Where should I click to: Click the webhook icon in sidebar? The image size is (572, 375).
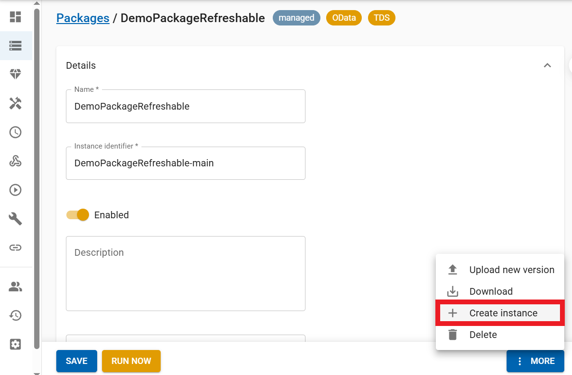15,161
